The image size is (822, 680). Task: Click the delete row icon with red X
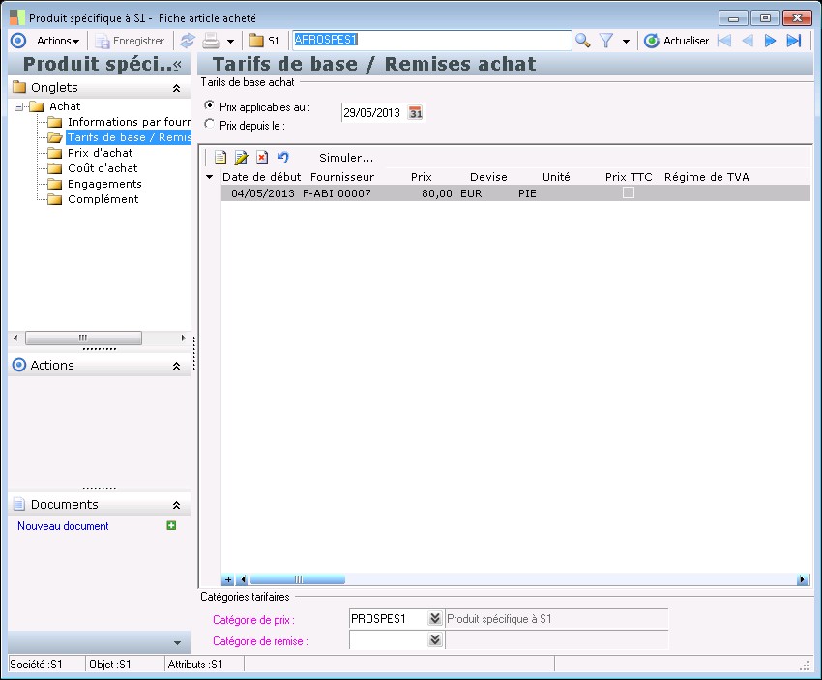261,158
